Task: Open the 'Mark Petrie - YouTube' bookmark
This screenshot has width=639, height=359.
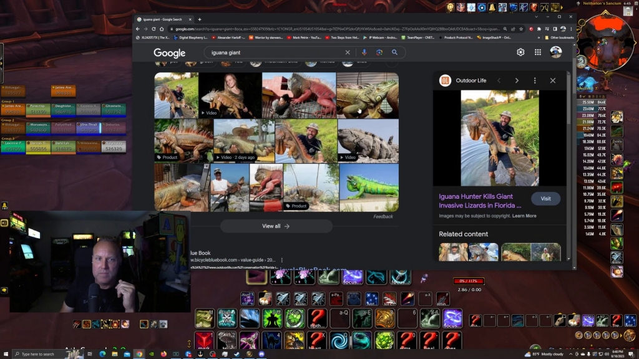Action: click(305, 37)
